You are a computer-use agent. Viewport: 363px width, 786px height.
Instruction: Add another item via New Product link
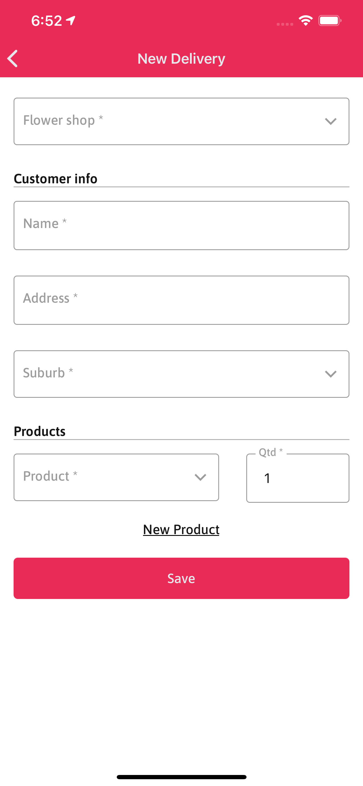point(181,530)
